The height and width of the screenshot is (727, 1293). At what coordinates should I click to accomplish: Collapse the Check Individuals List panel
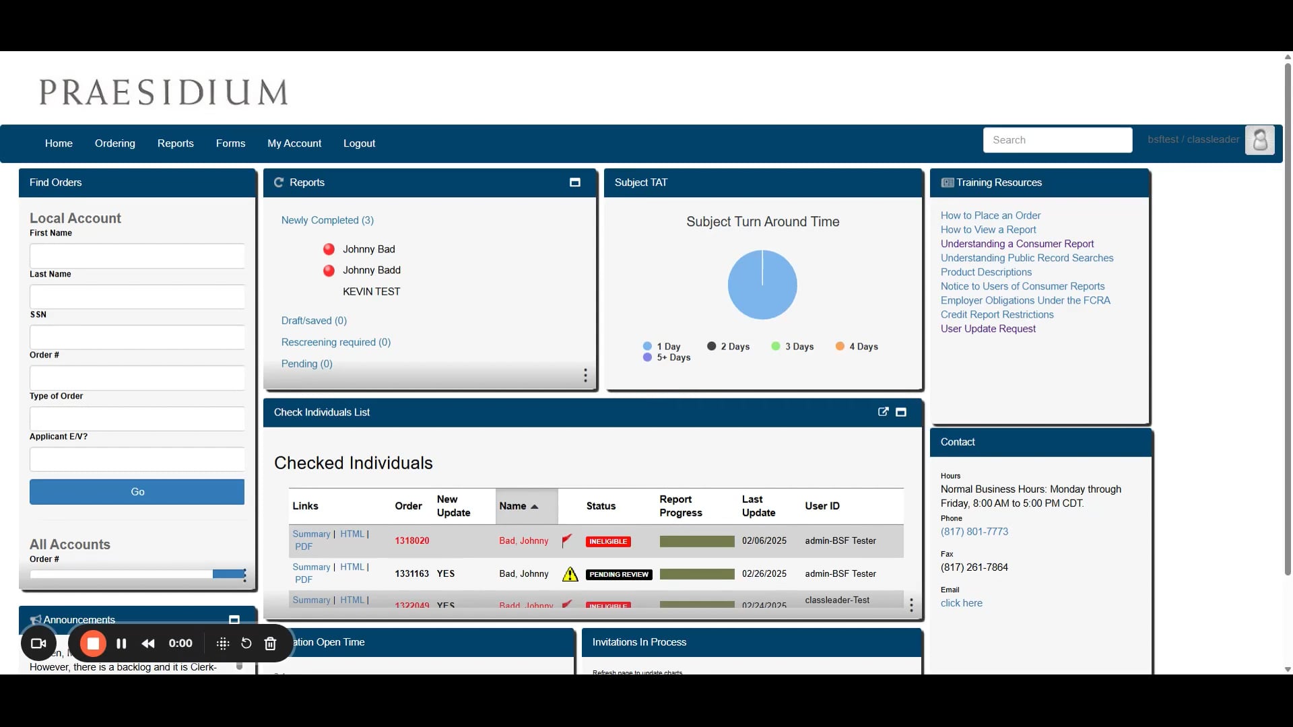coord(901,412)
